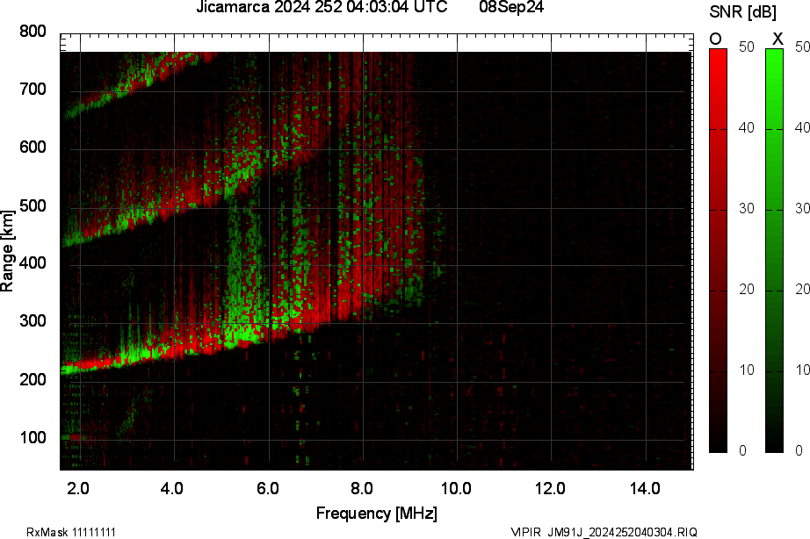810x539 pixels.
Task: Click the 'RxMask 11111111' text
Action: (71, 532)
